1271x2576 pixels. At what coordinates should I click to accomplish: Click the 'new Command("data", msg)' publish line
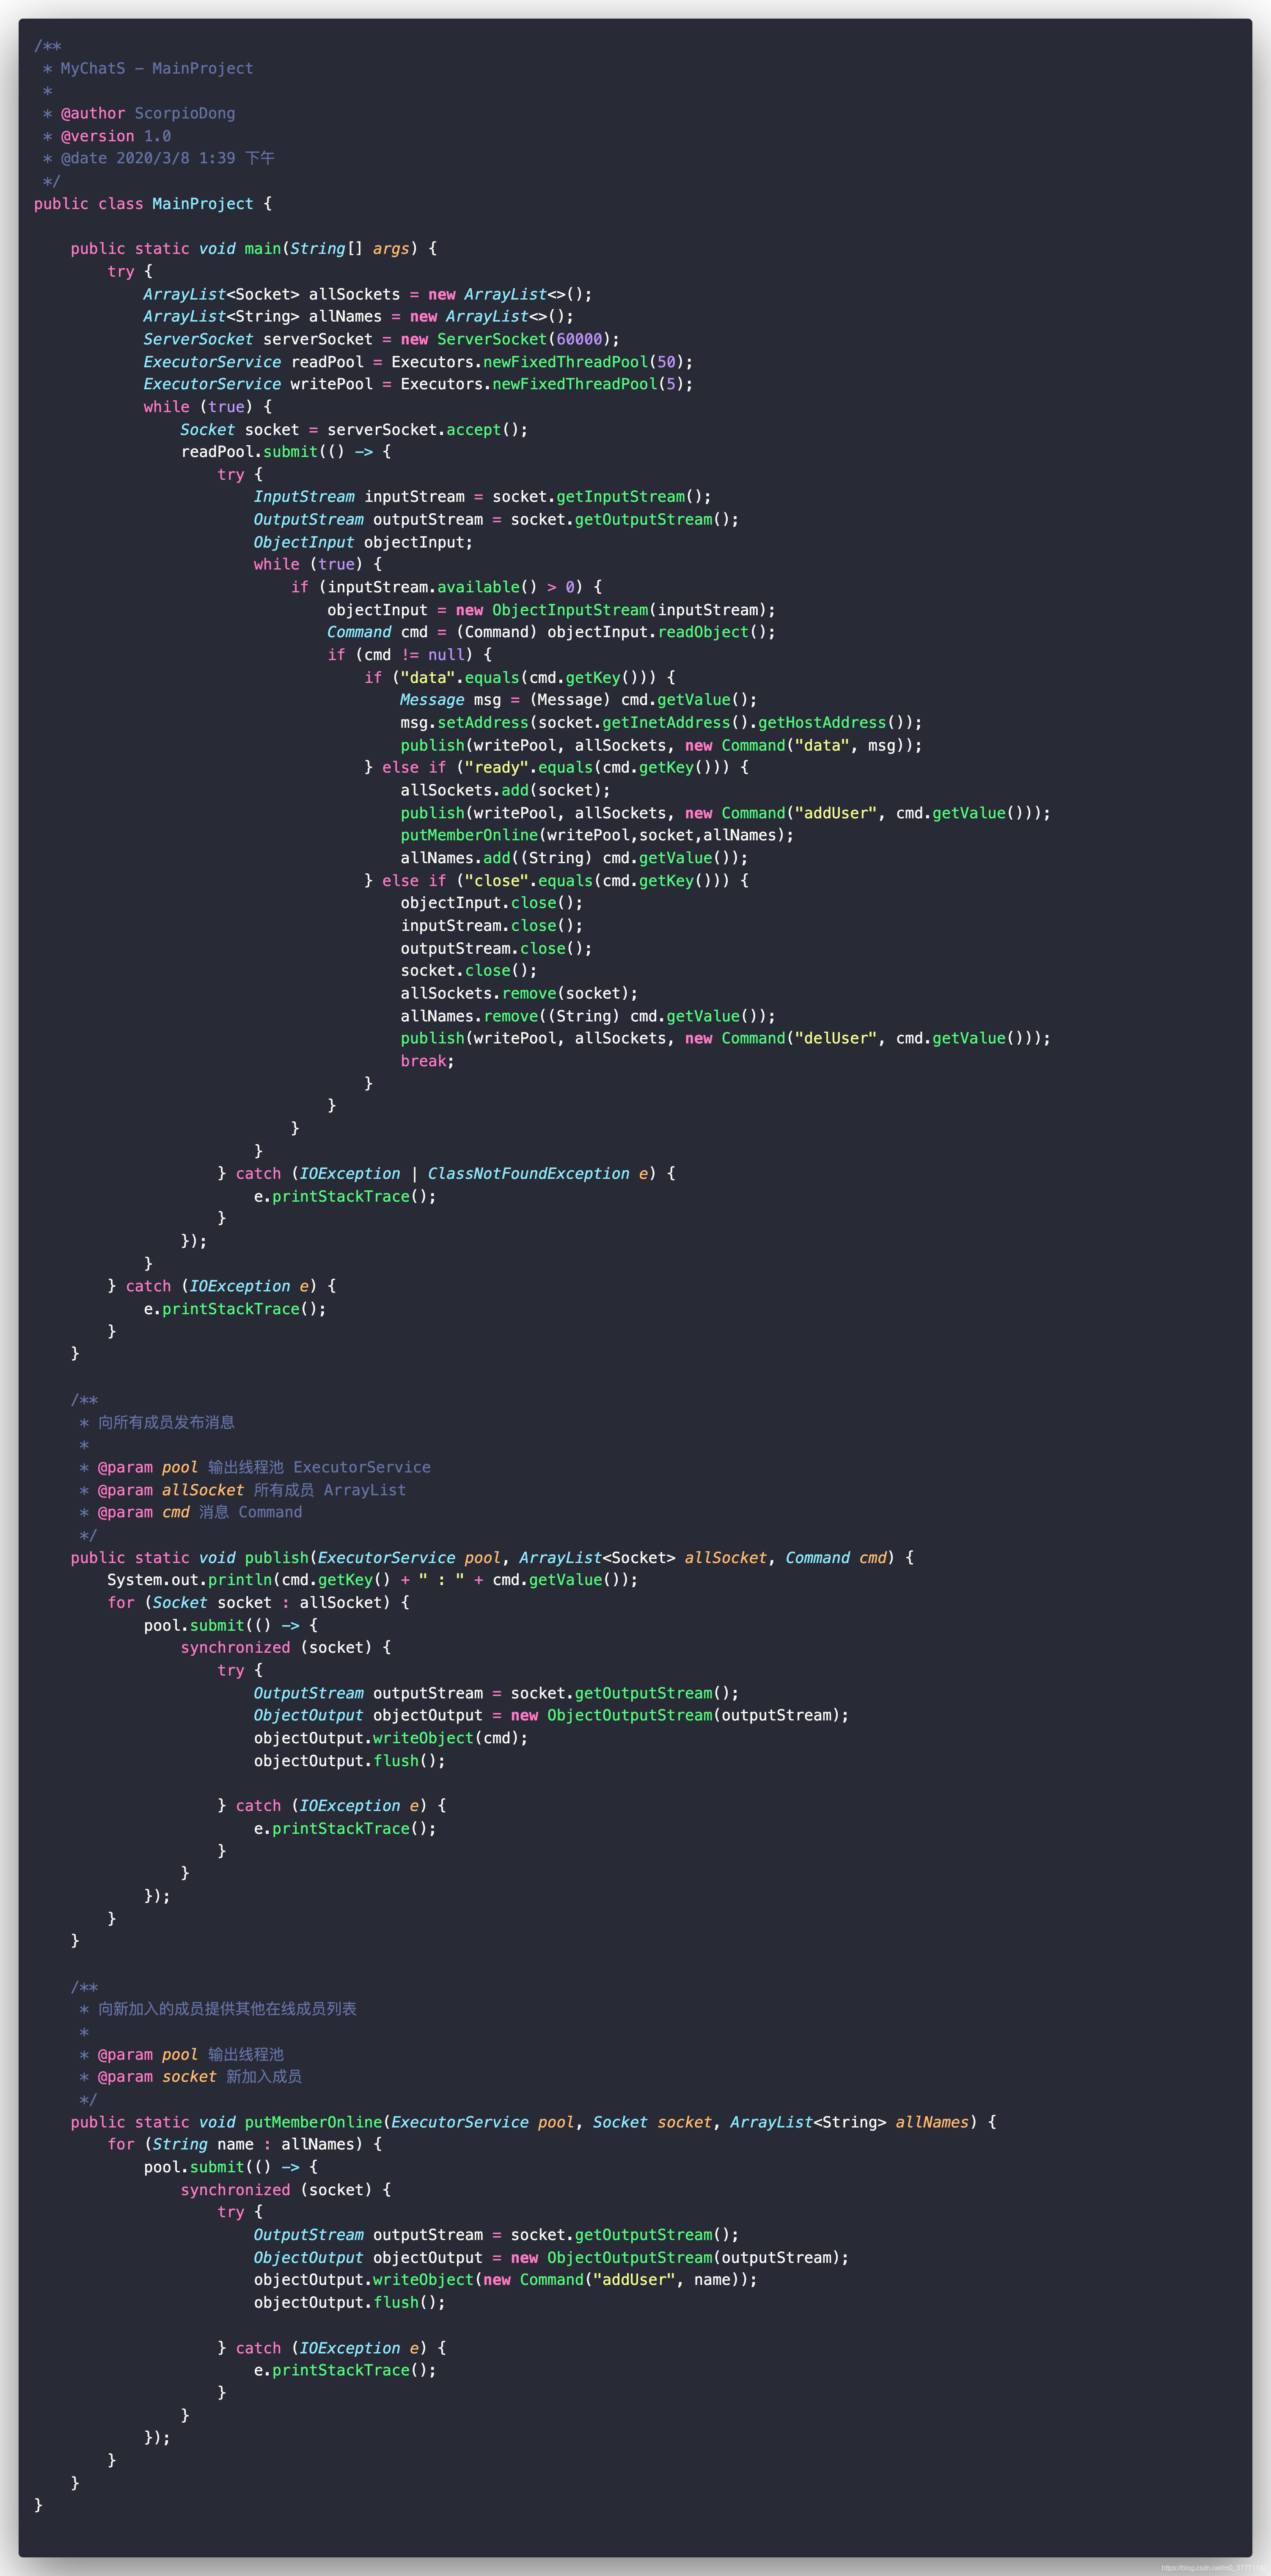(x=661, y=745)
